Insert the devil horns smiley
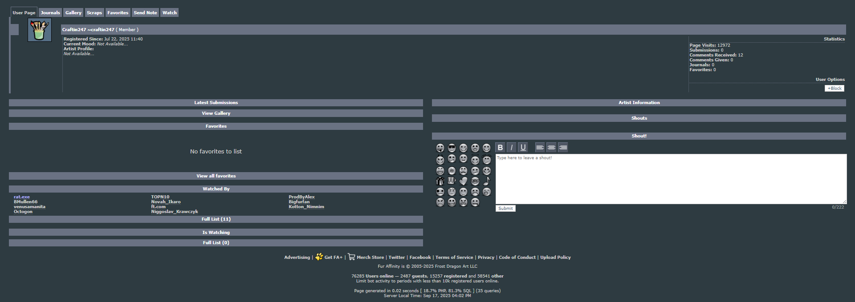Viewport: 855px width, 302px height. (x=440, y=160)
